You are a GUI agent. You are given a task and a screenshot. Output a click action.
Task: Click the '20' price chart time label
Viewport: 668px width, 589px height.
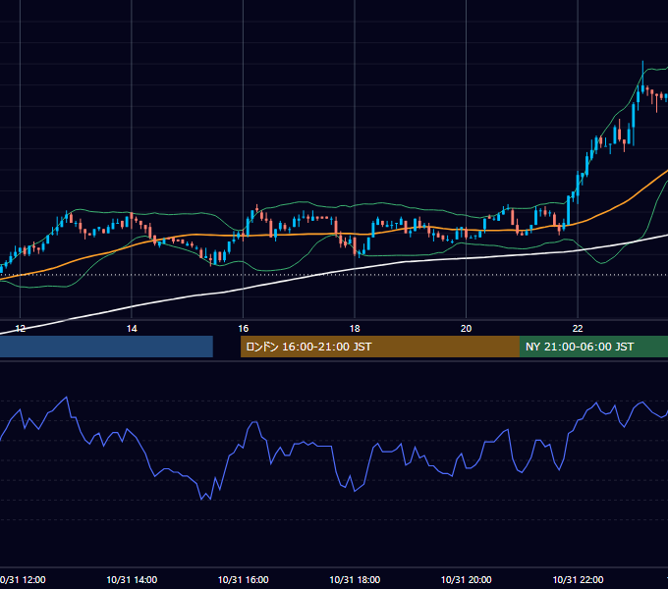(466, 329)
